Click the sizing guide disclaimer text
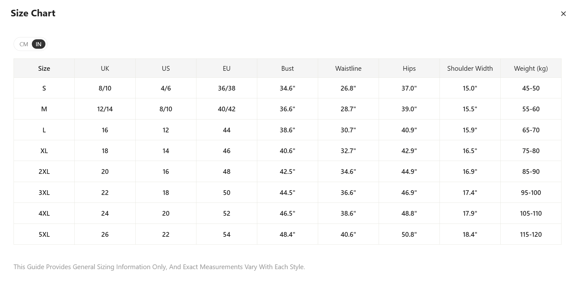Image resolution: width=571 pixels, height=288 pixels. tap(159, 267)
